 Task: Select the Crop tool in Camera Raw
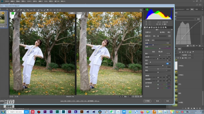(x=28, y=10)
